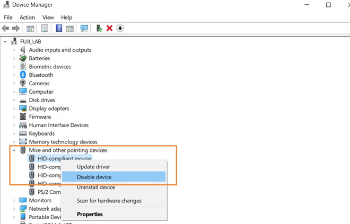Open the View menu
This screenshot has width=350, height=224.
click(48, 17)
